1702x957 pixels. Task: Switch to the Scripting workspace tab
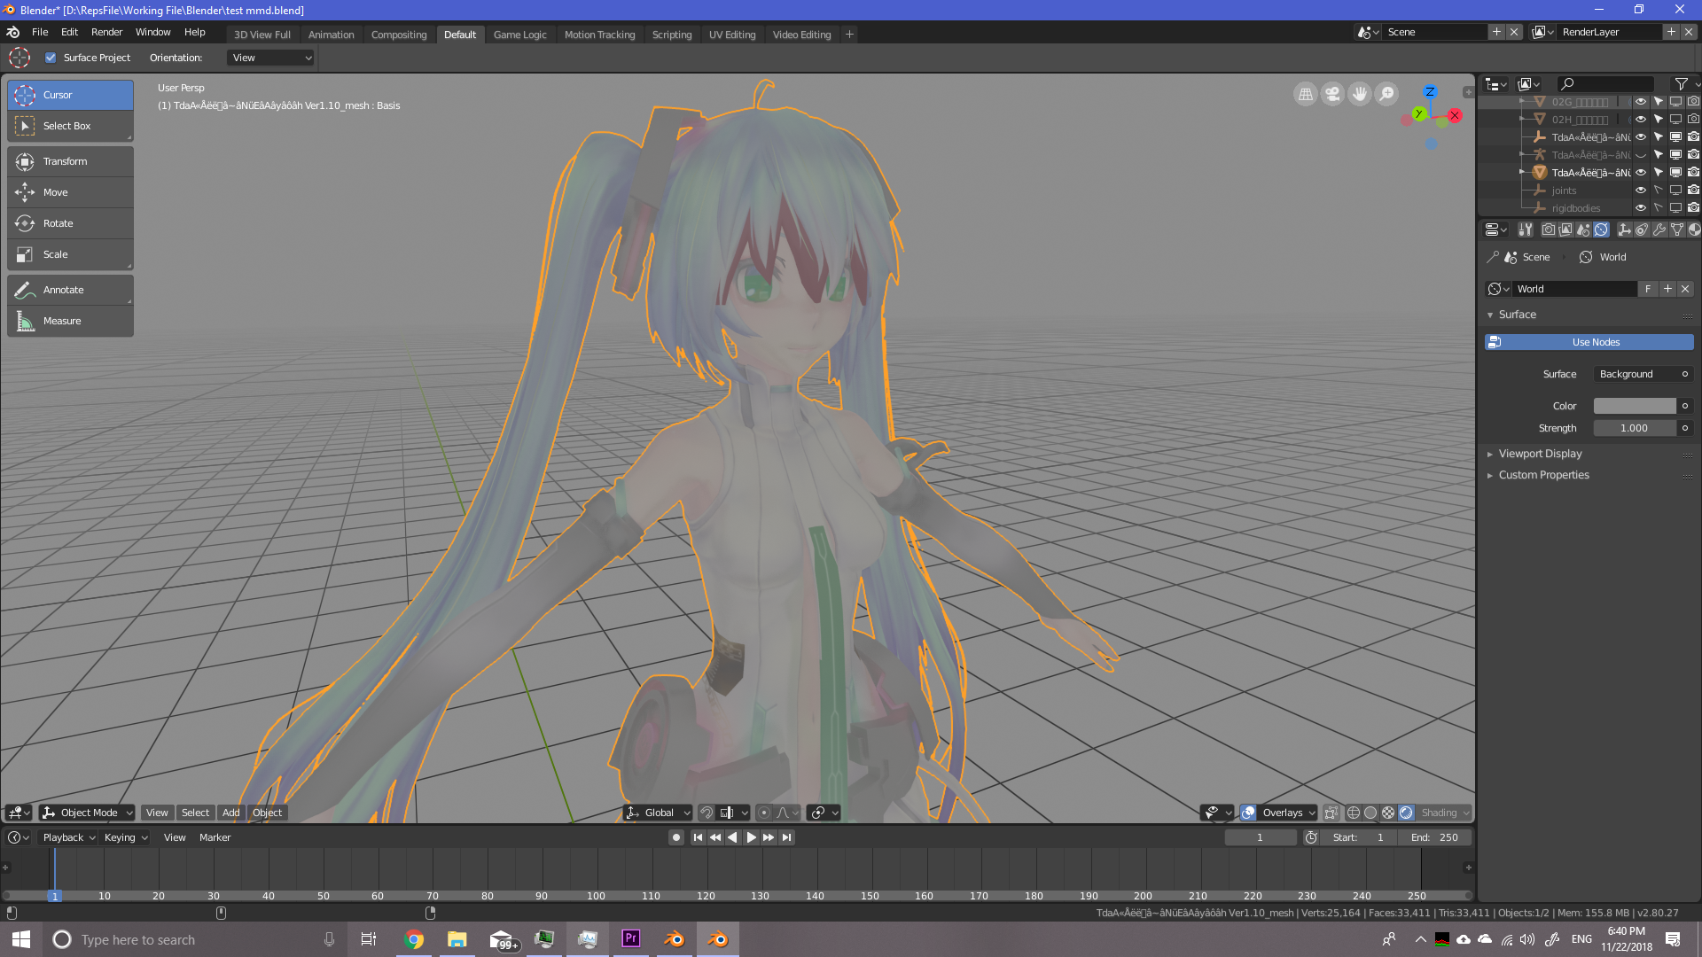pos(672,34)
